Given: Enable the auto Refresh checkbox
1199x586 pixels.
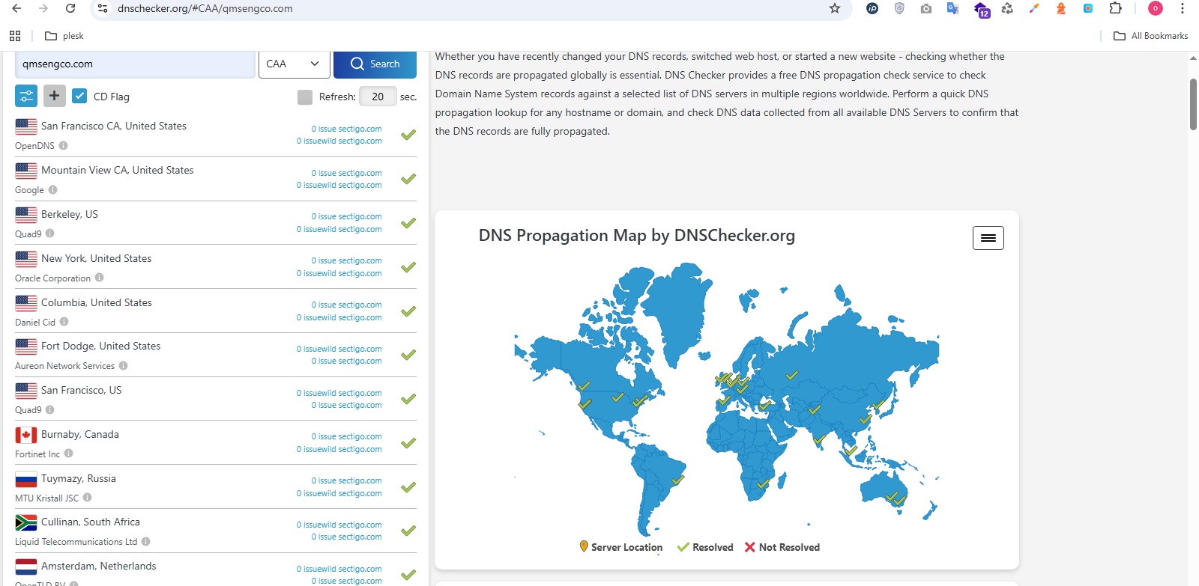Looking at the screenshot, I should coord(305,97).
